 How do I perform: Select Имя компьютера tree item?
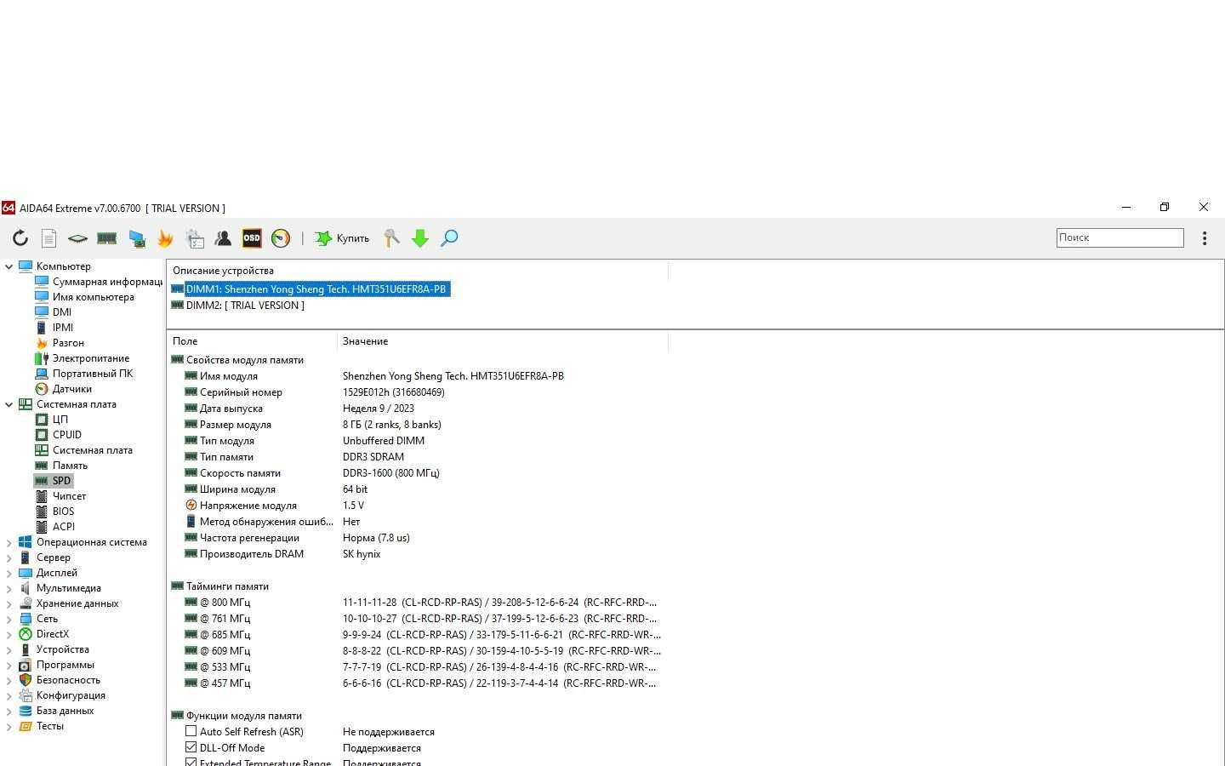click(x=84, y=297)
